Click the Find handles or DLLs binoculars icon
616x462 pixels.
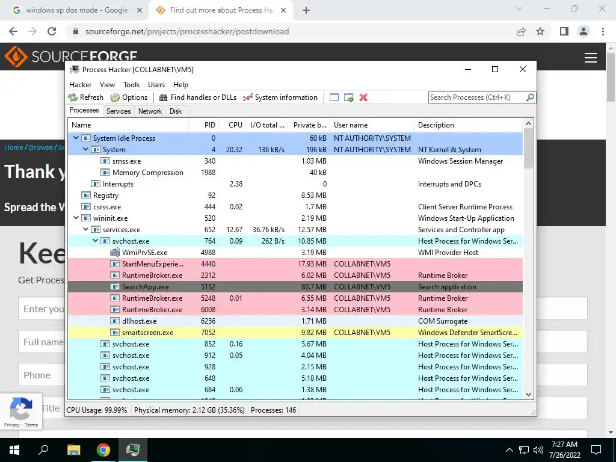[x=163, y=97]
